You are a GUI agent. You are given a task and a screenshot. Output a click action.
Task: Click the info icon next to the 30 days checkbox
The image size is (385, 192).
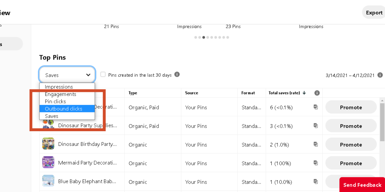[177, 75]
